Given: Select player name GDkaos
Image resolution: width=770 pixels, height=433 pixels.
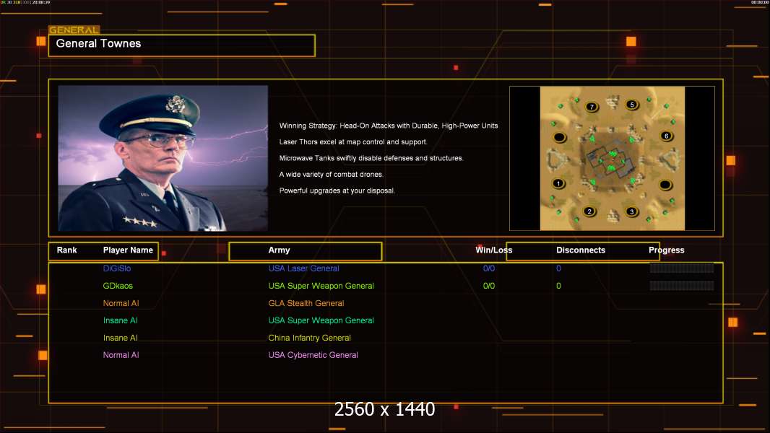Looking at the screenshot, I should pyautogui.click(x=118, y=285).
